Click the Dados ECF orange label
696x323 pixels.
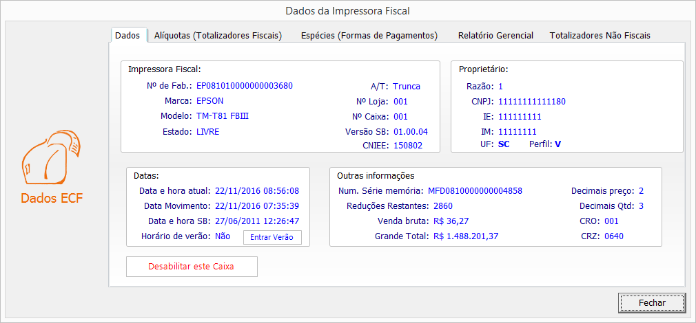[x=52, y=198]
